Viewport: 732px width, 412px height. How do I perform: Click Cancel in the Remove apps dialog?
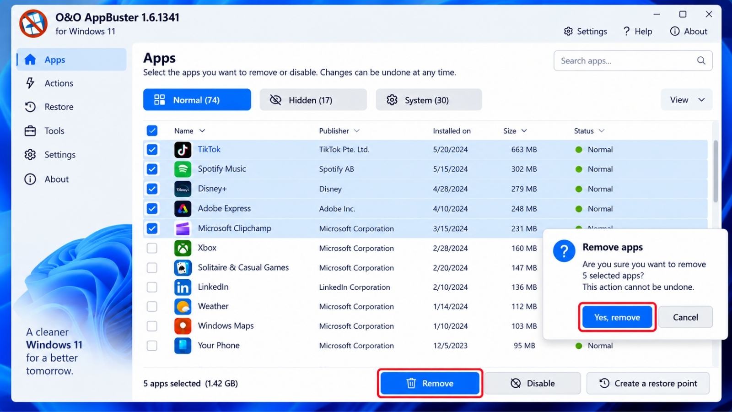[x=685, y=317]
